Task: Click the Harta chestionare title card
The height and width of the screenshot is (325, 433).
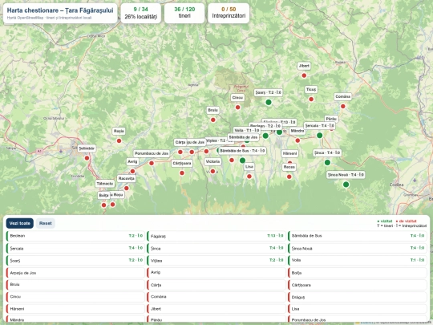Action: 60,13
